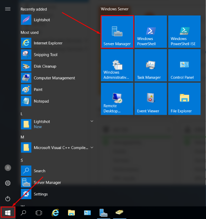Image resolution: width=206 pixels, height=219 pixels.
Task: Open the gear Settings icon in Start rail
Action: pos(8,183)
